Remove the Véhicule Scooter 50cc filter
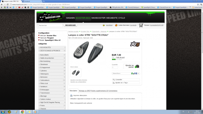This screenshot has height=114, width=203. pyautogui.click(x=39, y=35)
